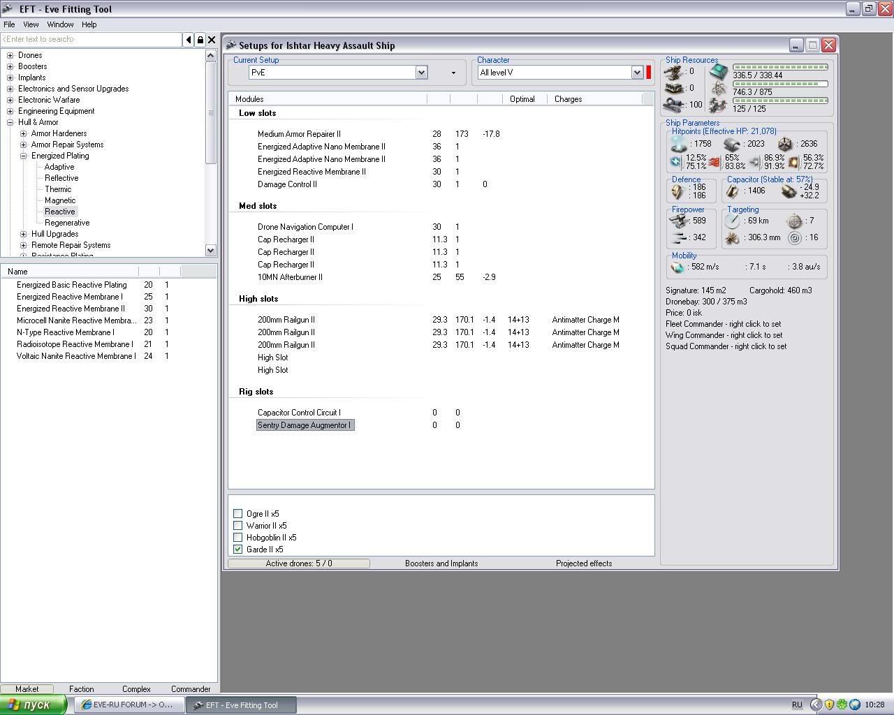This screenshot has width=894, height=715.
Task: Click the drone bandwidth icon beside 125 / 125
Action: click(x=719, y=105)
